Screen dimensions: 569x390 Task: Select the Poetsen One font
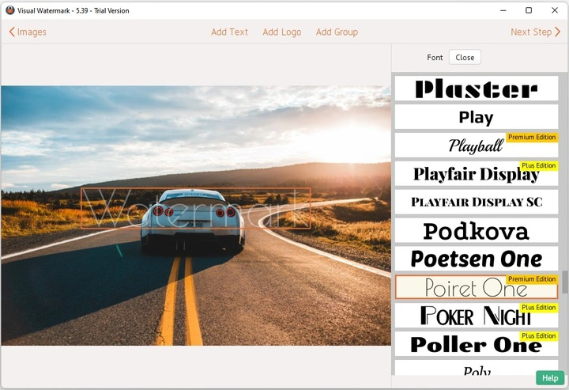476,259
